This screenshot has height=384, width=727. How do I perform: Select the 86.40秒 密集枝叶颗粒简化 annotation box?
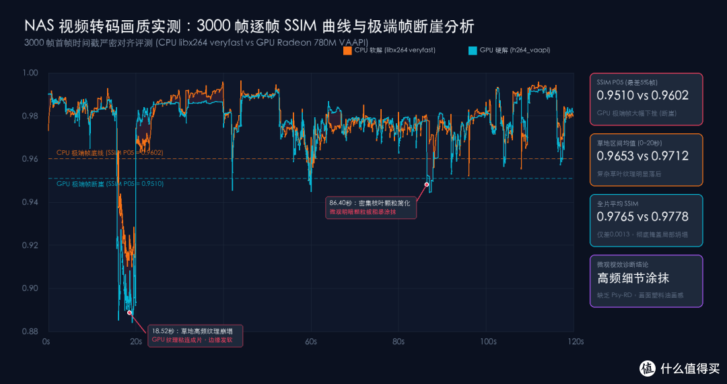pos(371,207)
